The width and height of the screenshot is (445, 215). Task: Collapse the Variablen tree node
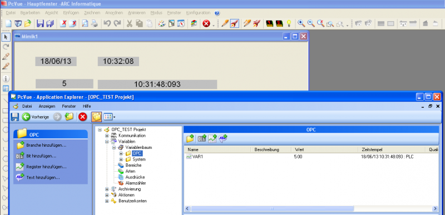tap(107, 141)
